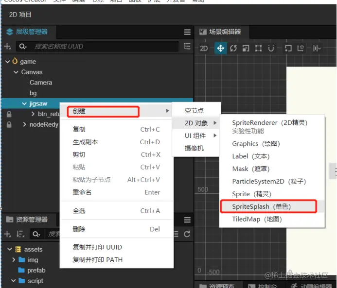Image resolution: width=337 pixels, height=288 pixels.
Task: Switch to the 控制台 tab
Action: click(x=263, y=286)
